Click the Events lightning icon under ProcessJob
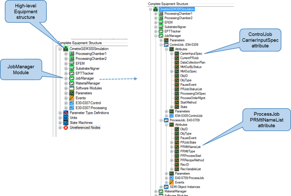 coord(172,182)
